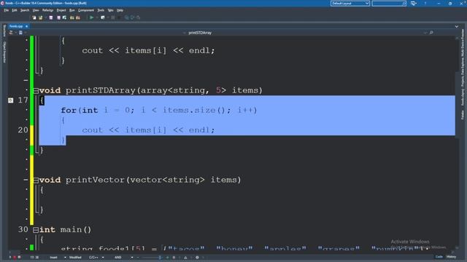Click the Run Until Return toolbar icon
Screen dimensions: 467x262
click(138, 17)
